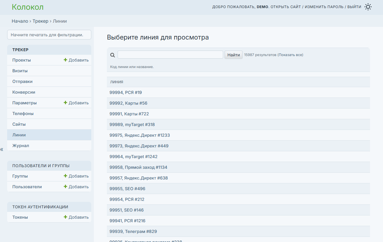Show all results via Показать все
Image resolution: width=383 pixels, height=242 pixels.
click(290, 55)
